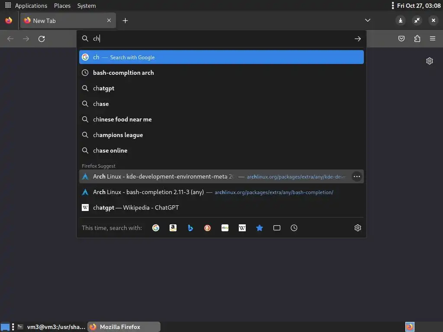
Task: Click the unmaximize window arrows icon
Action: tap(417, 20)
